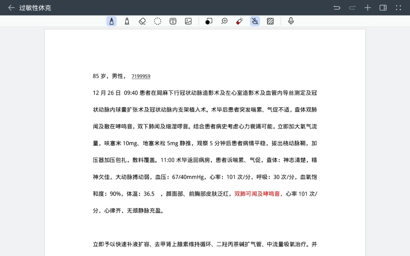410x256 pixels.
Task: Select the Eraser tool
Action: click(142, 21)
